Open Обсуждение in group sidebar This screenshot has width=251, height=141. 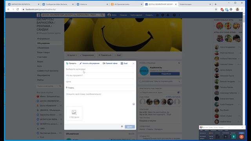(44, 43)
